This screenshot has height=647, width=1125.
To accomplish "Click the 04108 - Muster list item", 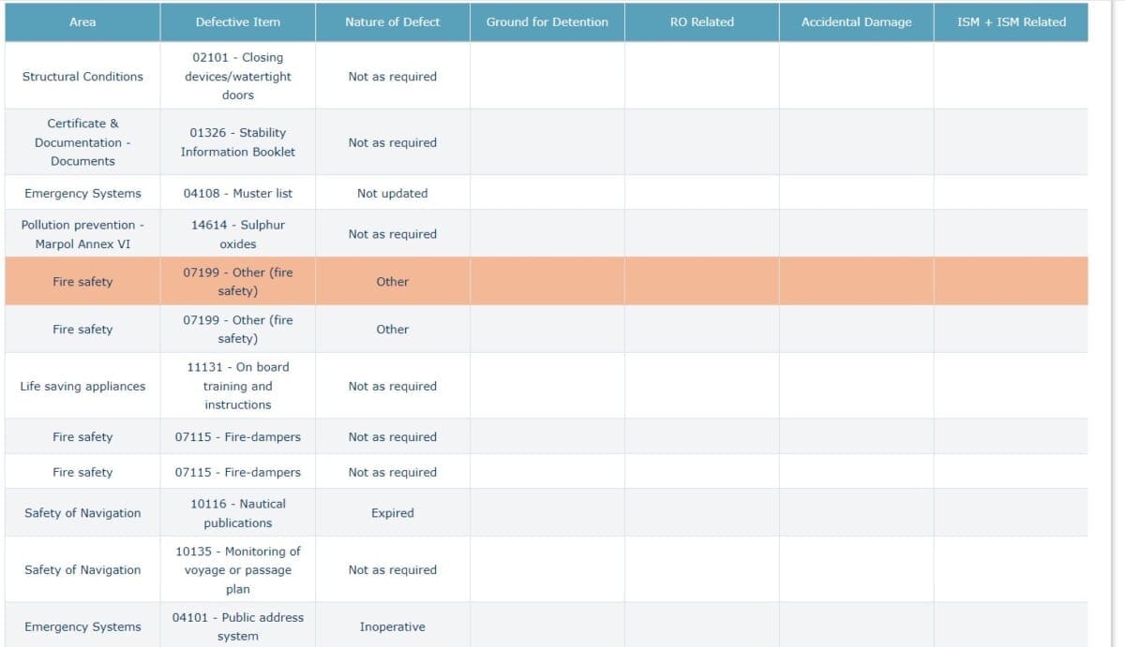I will coord(237,193).
